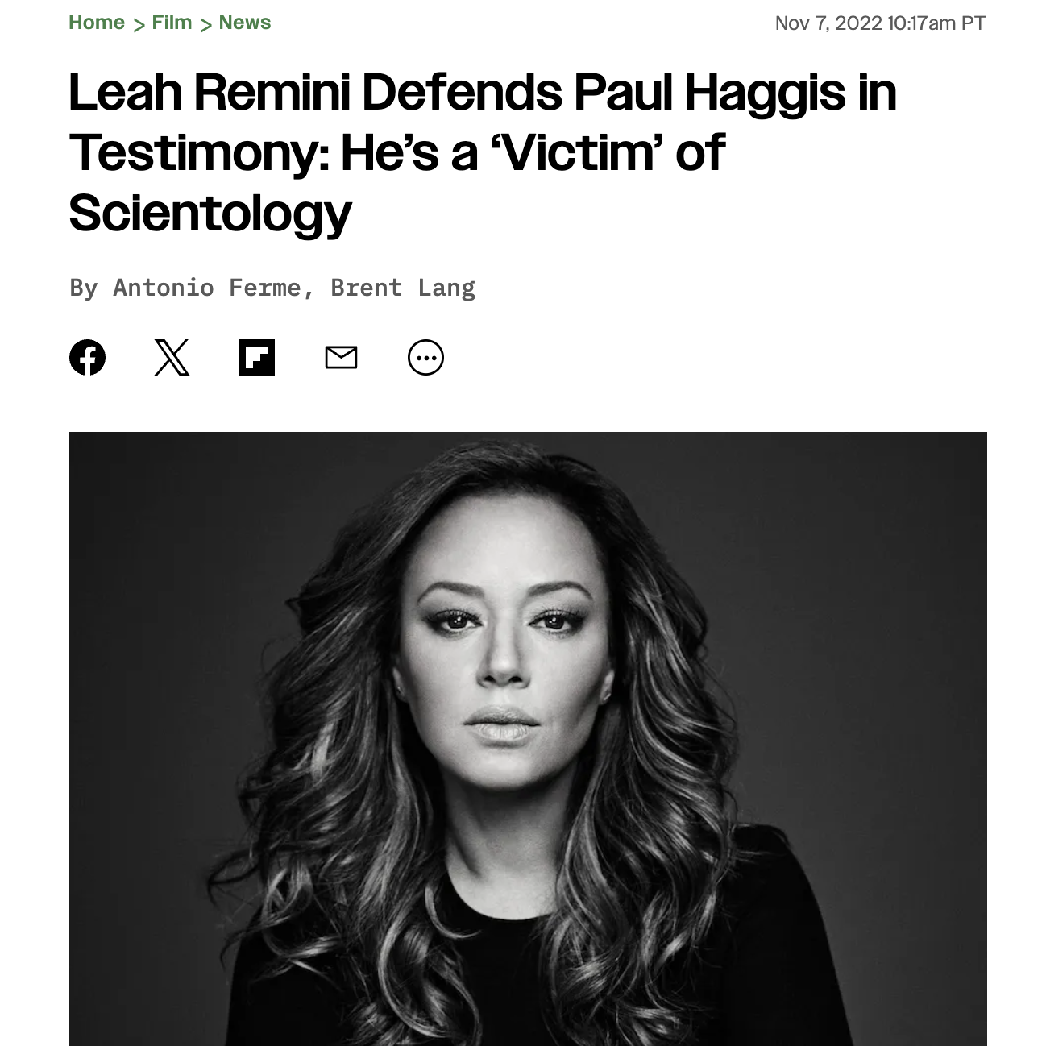Viewport: 1046px width, 1046px height.
Task: Open the News breadcrumb section
Action: 245,23
